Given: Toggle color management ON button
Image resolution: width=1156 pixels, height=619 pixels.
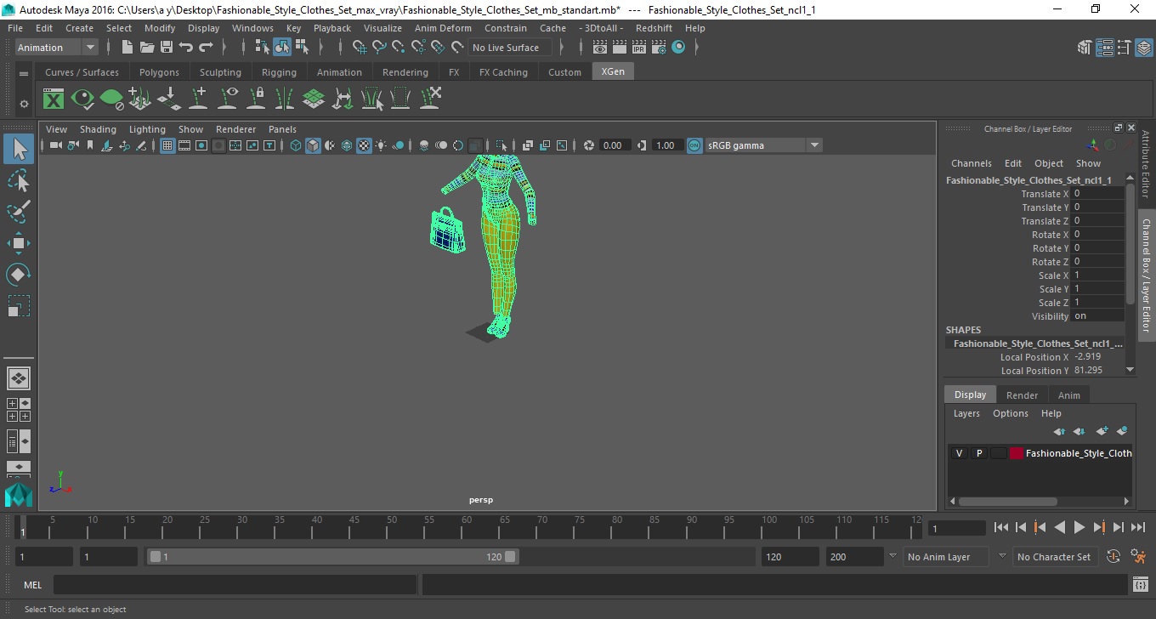Looking at the screenshot, I should click(x=694, y=145).
